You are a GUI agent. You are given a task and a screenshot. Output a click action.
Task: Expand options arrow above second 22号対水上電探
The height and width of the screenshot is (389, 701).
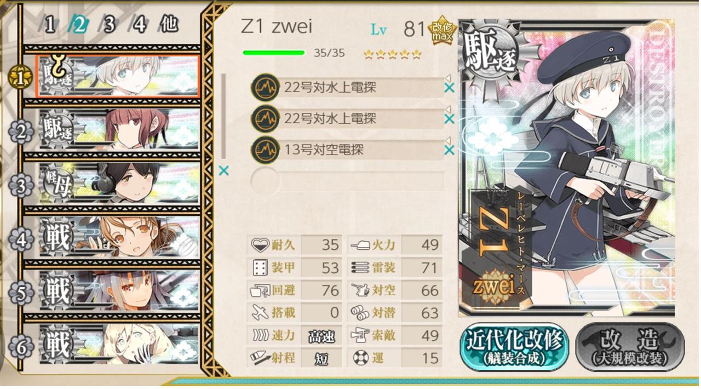447,109
